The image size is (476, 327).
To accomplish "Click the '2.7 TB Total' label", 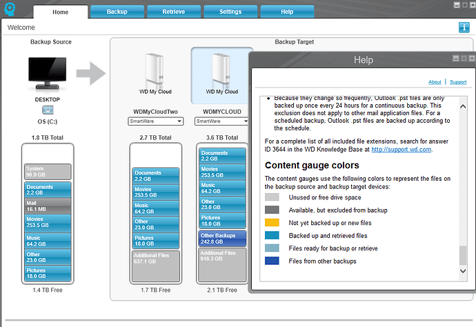I will click(156, 137).
